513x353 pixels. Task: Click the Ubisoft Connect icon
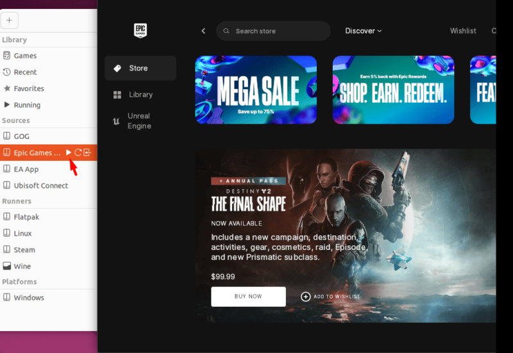(x=6, y=185)
